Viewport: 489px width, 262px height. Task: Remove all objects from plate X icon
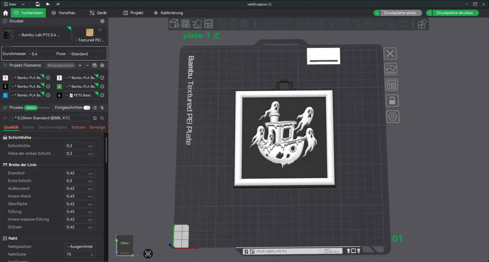[x=390, y=53]
